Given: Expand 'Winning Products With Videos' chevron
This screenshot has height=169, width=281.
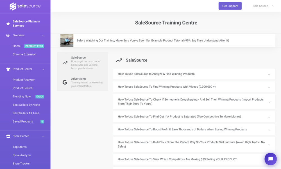Looking at the screenshot, I should (x=269, y=87).
